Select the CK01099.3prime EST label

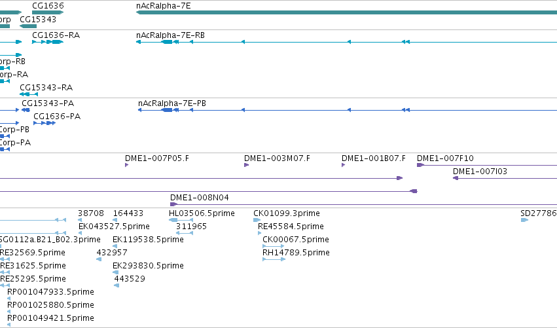[287, 213]
